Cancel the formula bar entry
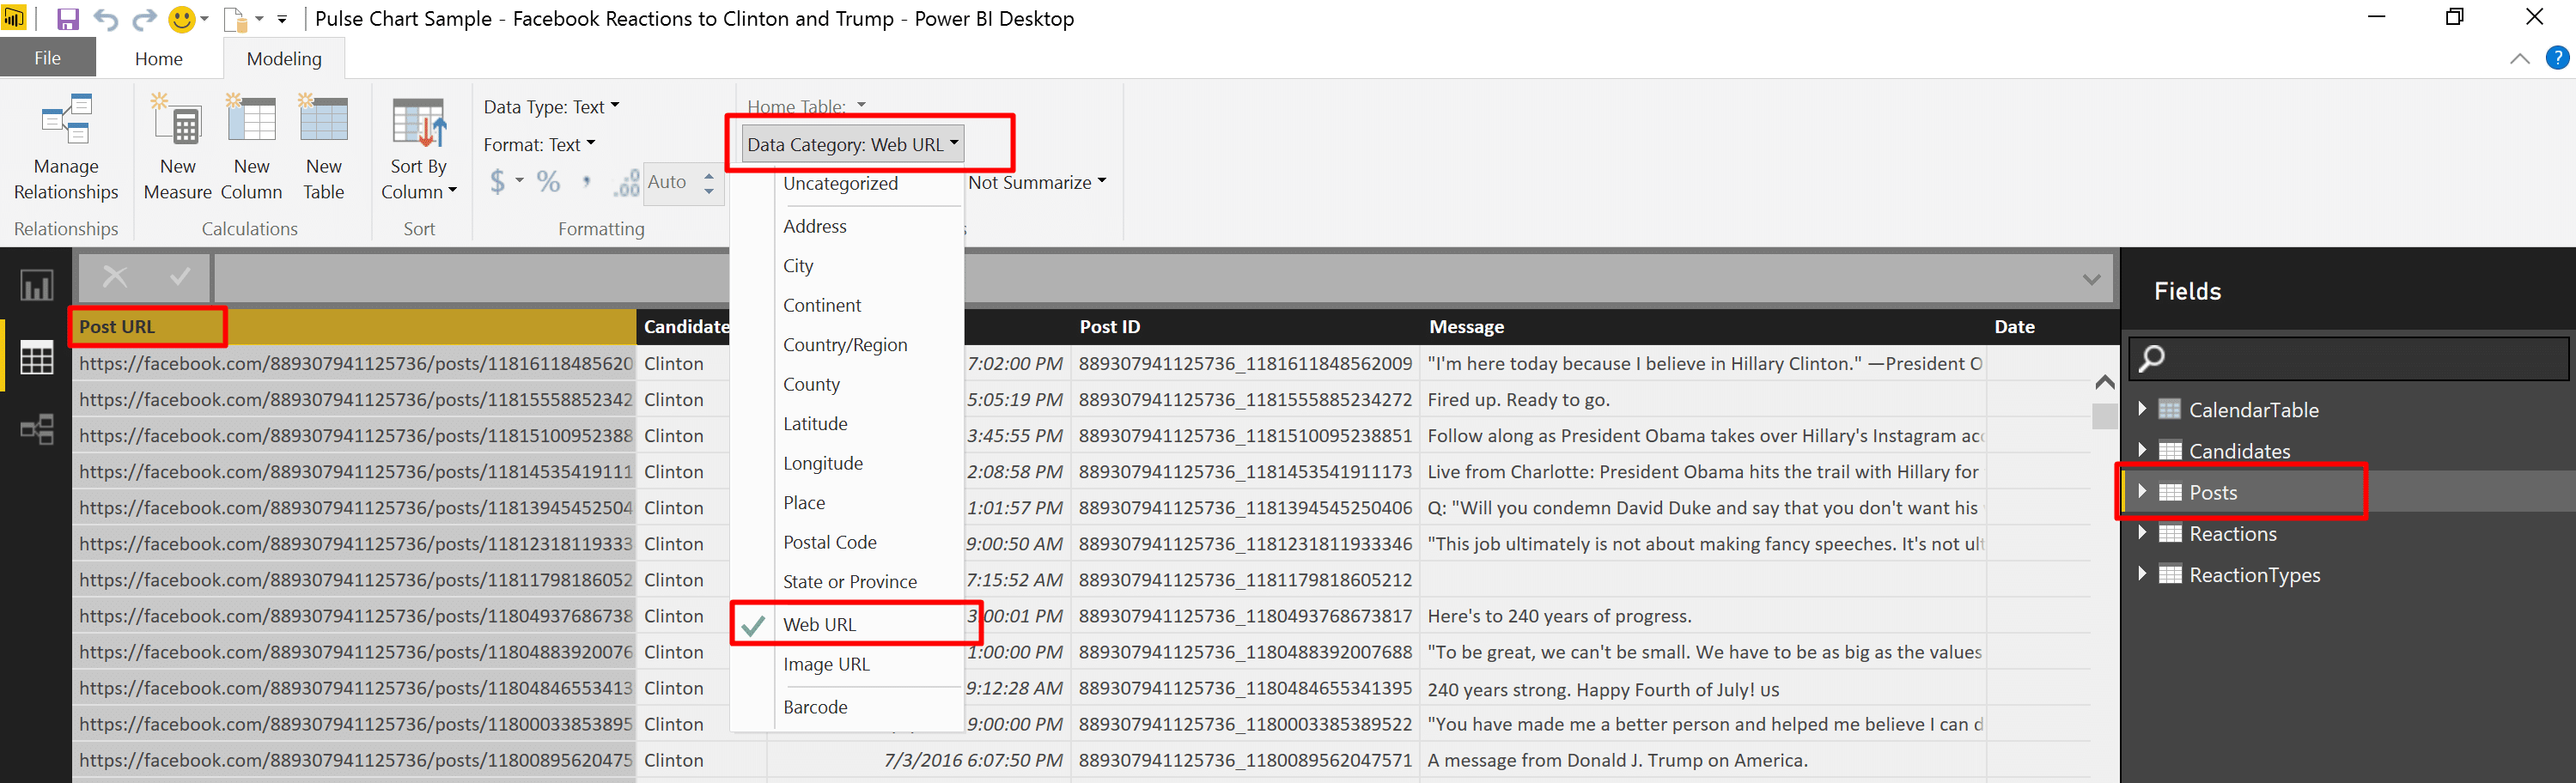The image size is (2576, 783). pos(115,277)
